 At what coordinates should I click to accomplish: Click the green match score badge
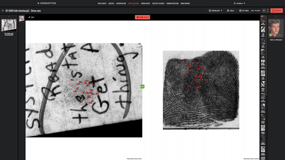pos(143,86)
